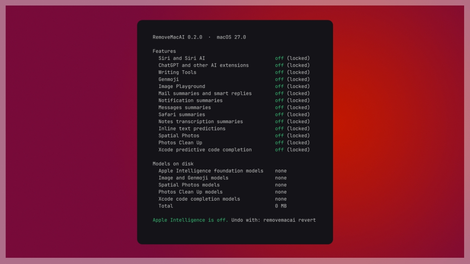Click the 'macOS 27.0' version text
Image resolution: width=470 pixels, height=264 pixels.
(x=231, y=37)
